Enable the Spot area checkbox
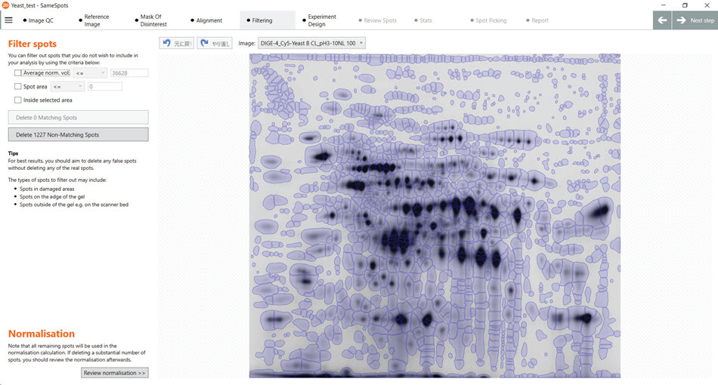 [x=18, y=86]
